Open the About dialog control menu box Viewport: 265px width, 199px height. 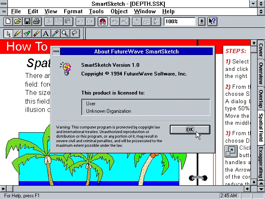[56, 51]
